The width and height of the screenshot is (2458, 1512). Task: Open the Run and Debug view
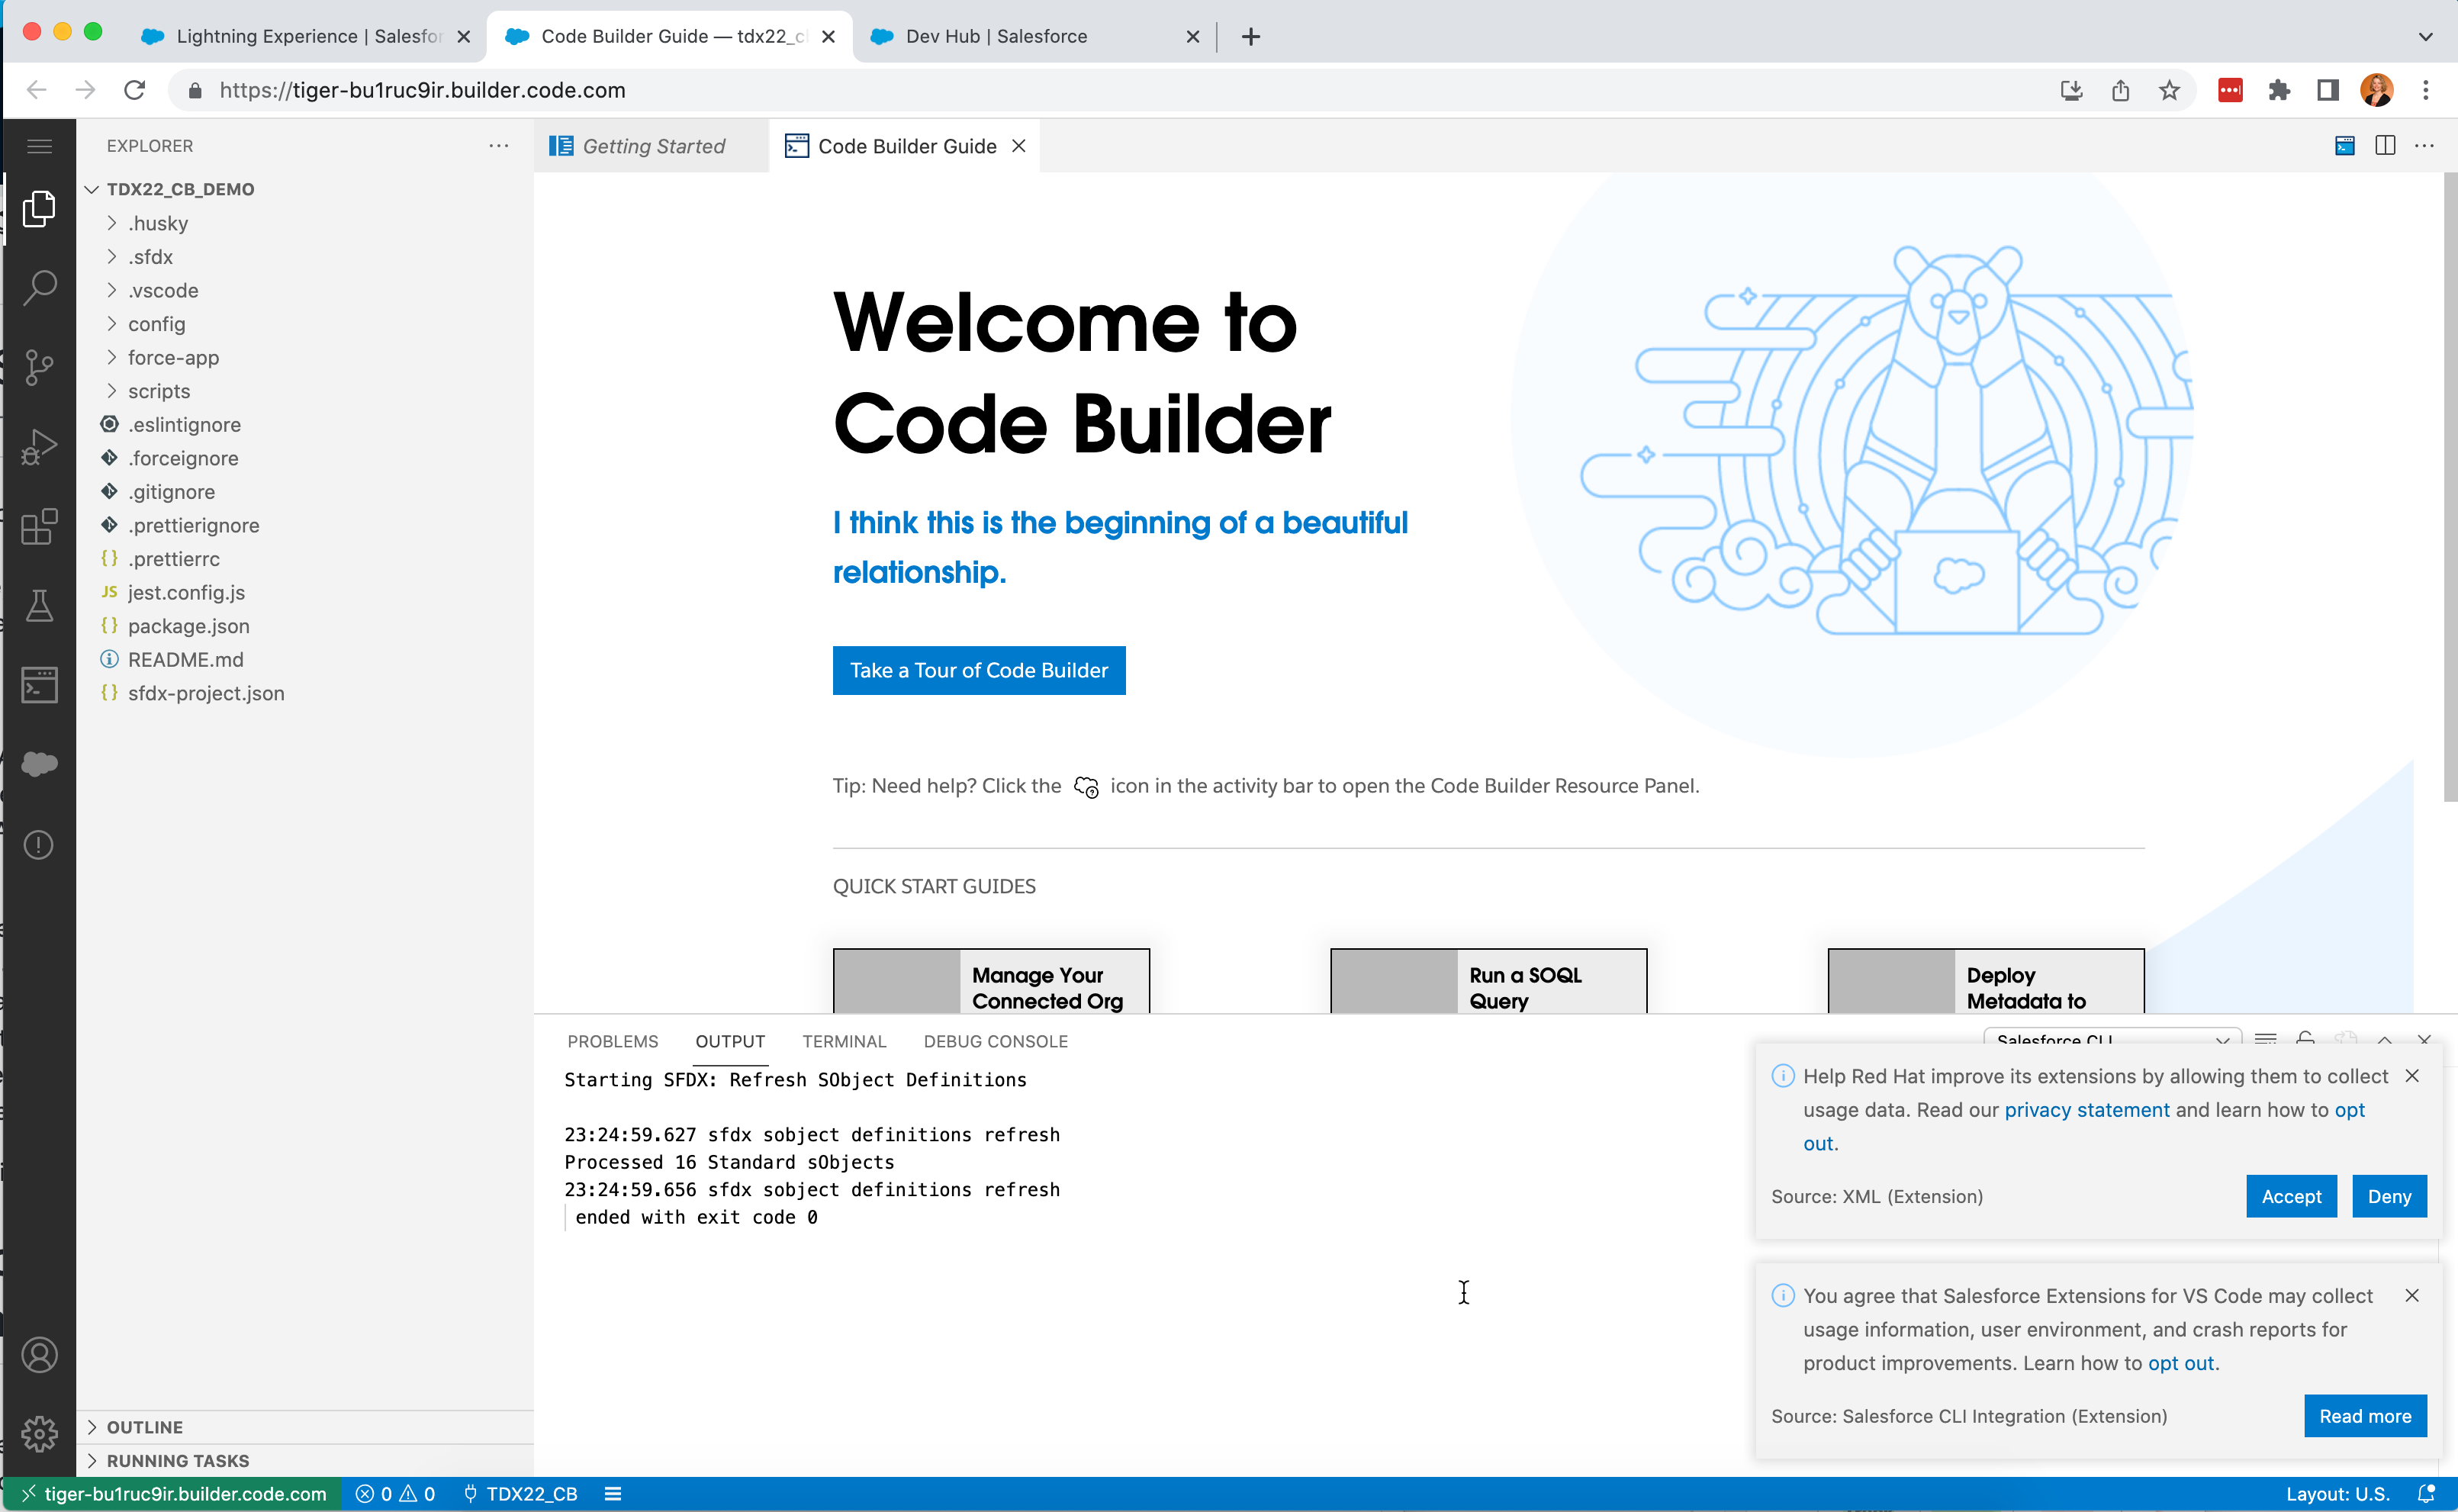click(40, 446)
